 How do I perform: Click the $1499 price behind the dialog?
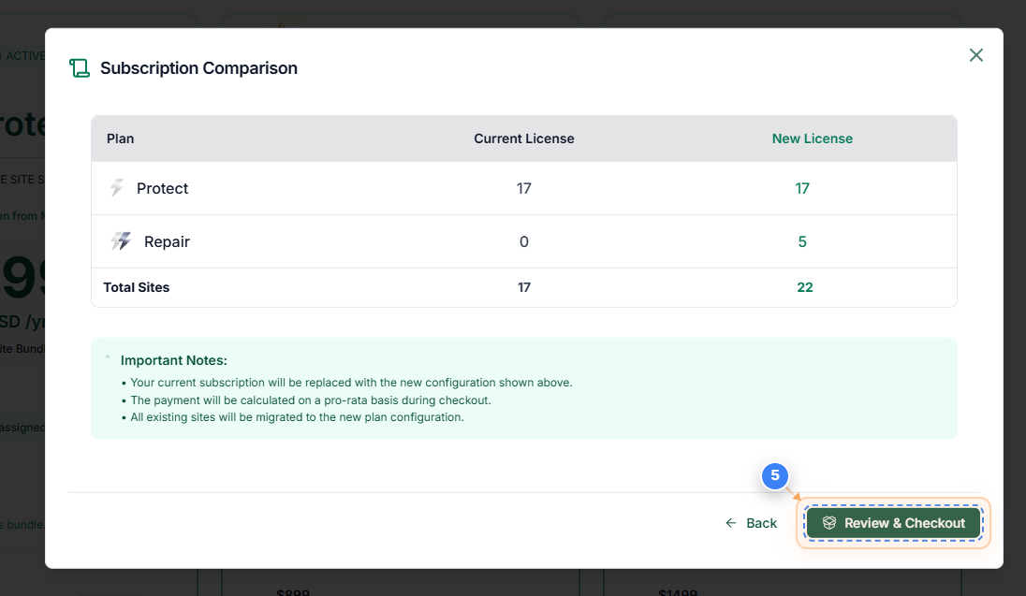click(677, 591)
